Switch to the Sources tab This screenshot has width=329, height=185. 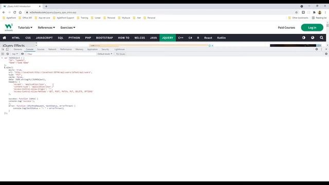tap(41, 49)
